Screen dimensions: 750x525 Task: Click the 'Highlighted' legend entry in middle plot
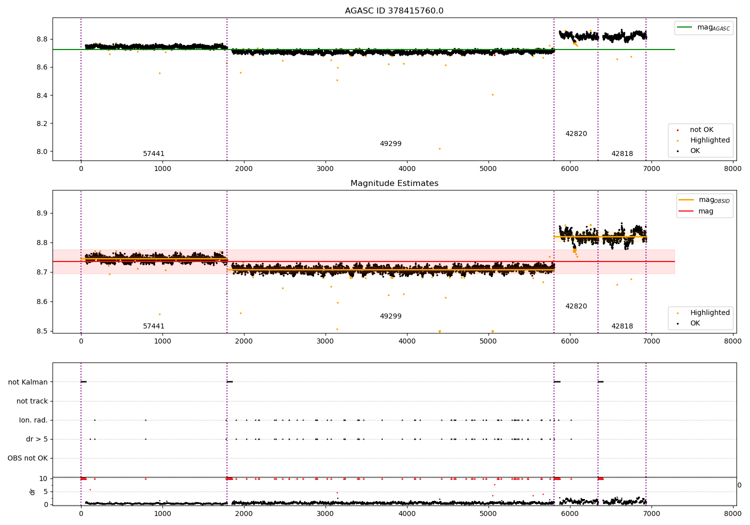click(x=704, y=313)
